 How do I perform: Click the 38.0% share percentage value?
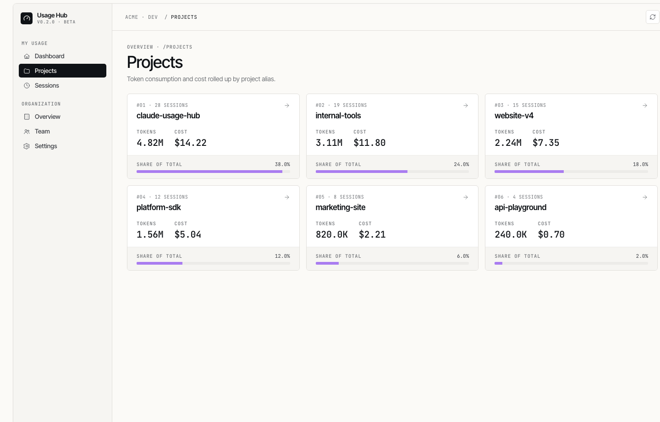(282, 165)
